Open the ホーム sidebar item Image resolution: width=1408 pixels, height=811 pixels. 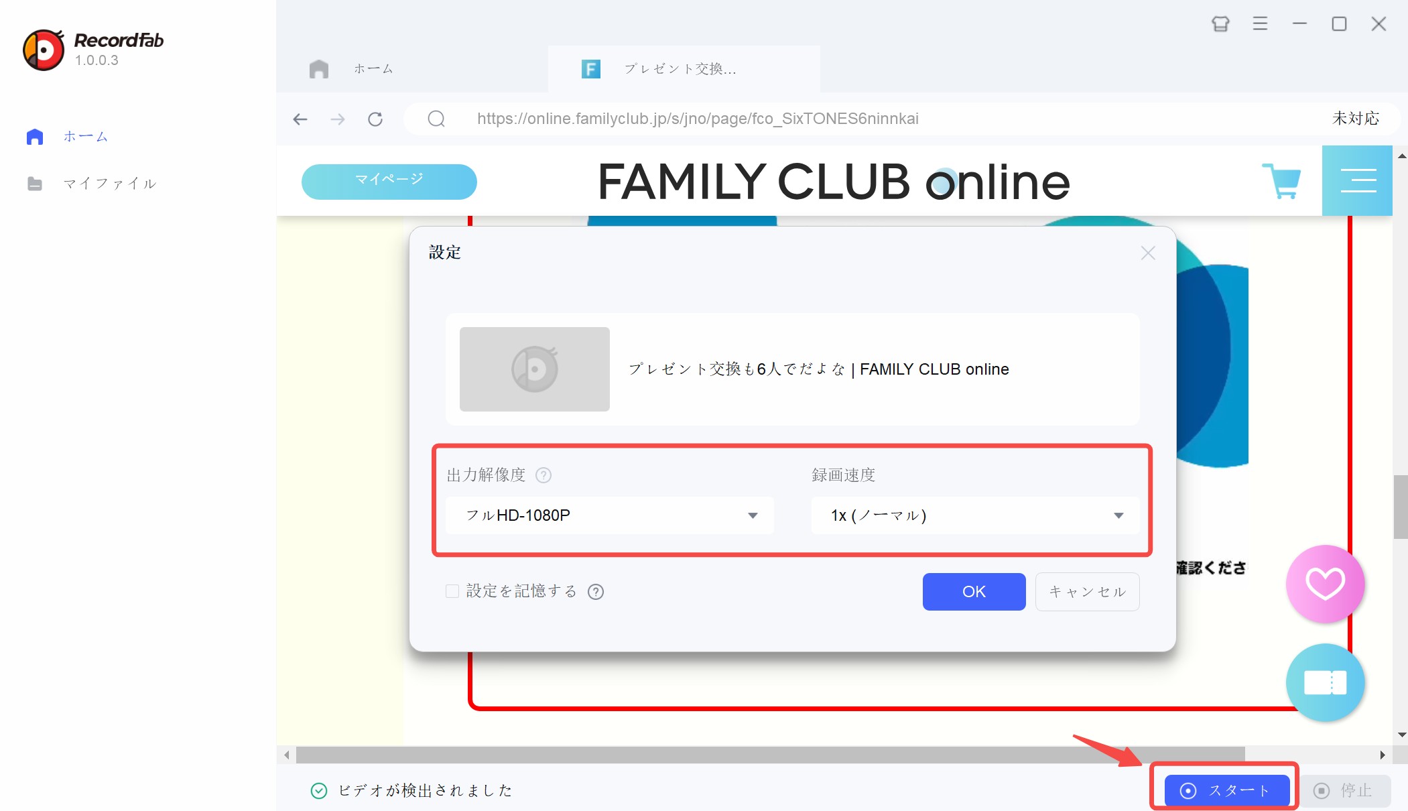(67, 137)
